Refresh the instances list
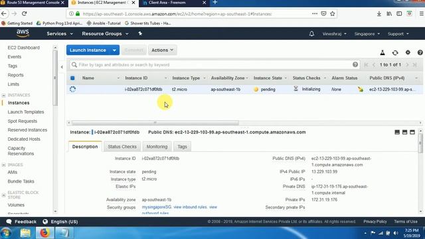The width and height of the screenshot is (425, 239). [x=395, y=52]
